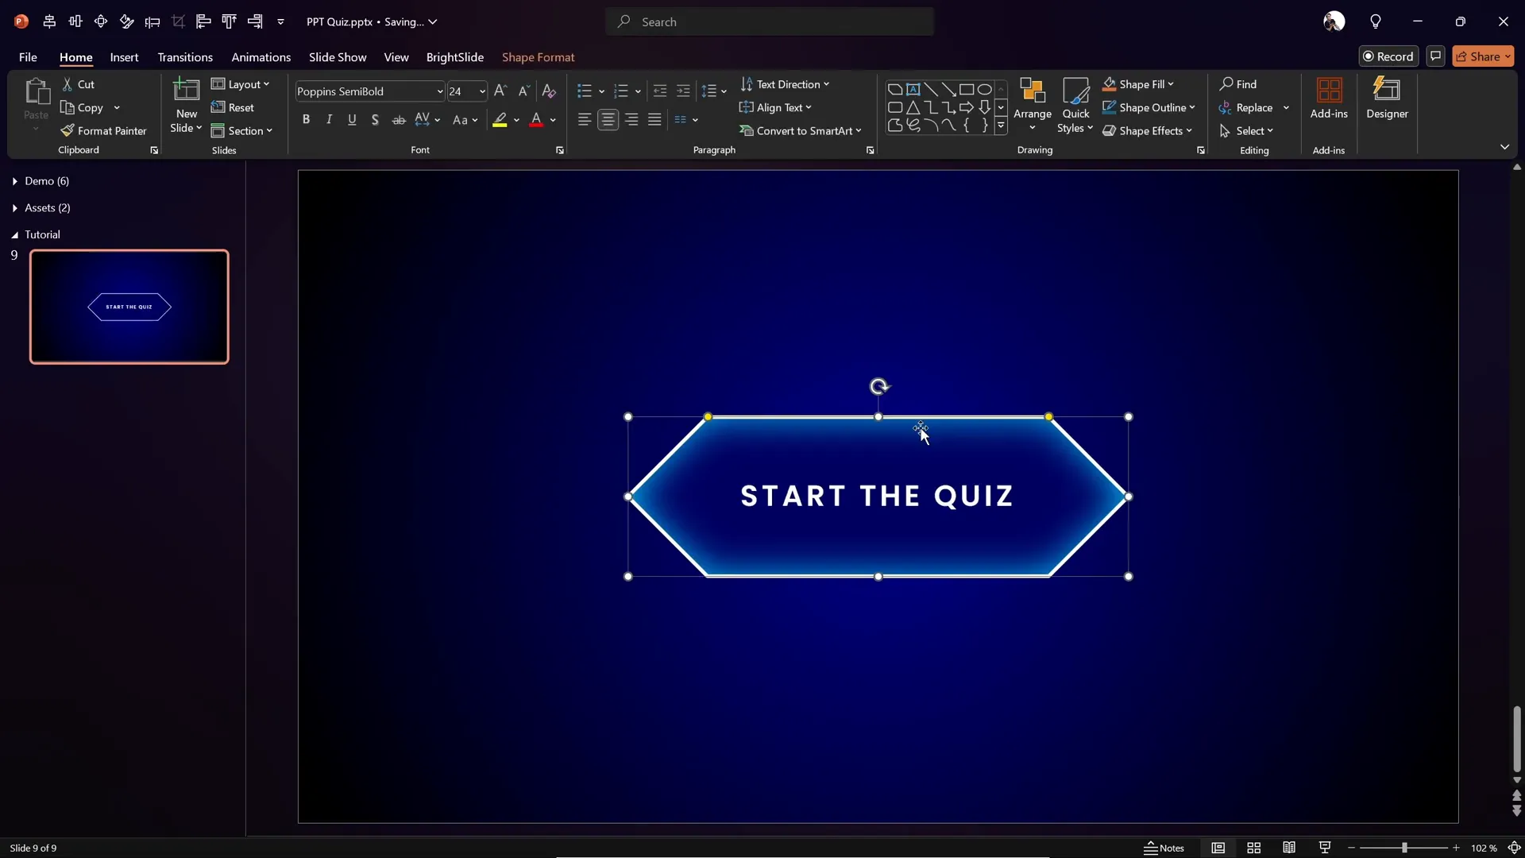Switch to the Shape Format tab

pyautogui.click(x=538, y=57)
